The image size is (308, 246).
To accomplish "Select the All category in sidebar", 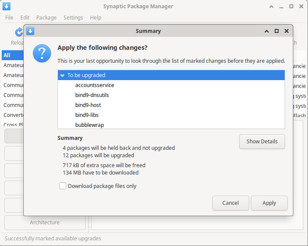I will pos(13,55).
